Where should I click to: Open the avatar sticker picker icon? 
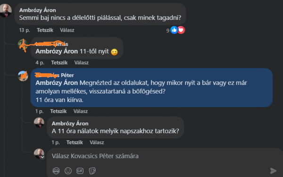[x=56, y=171]
